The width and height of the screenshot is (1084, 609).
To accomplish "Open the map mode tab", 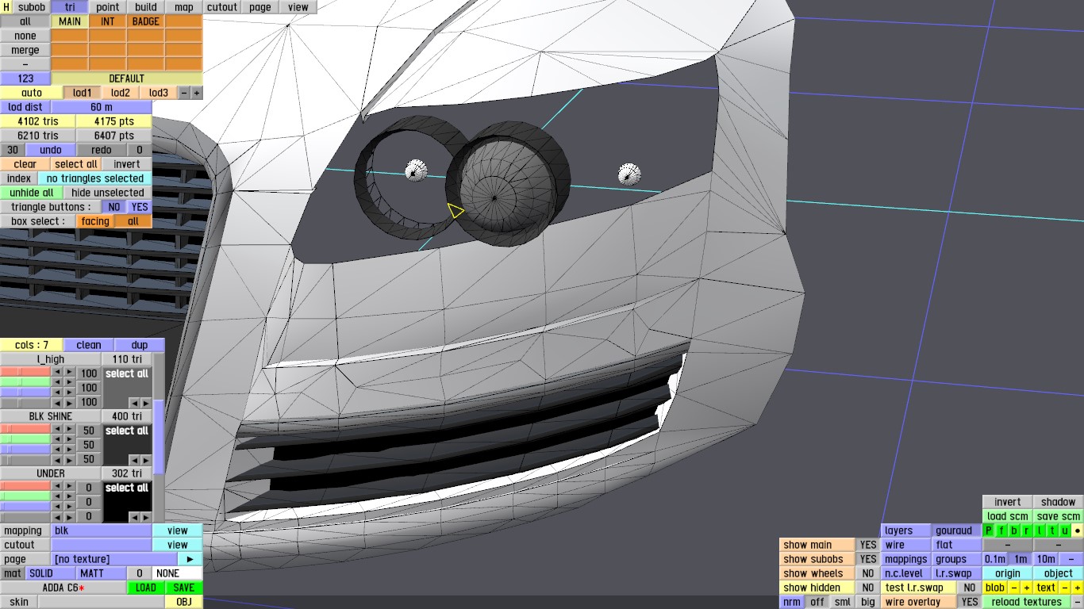I will 184,7.
